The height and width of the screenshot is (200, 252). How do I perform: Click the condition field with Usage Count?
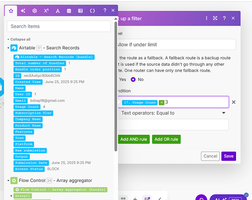[x=173, y=102]
